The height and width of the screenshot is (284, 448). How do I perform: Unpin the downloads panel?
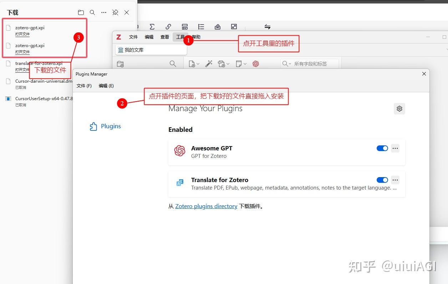pyautogui.click(x=115, y=12)
